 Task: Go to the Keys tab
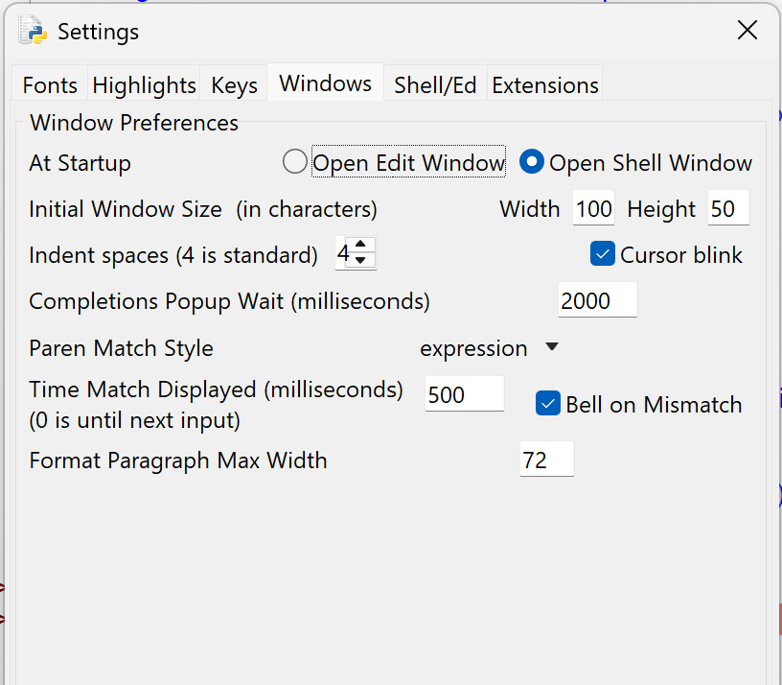(x=235, y=85)
